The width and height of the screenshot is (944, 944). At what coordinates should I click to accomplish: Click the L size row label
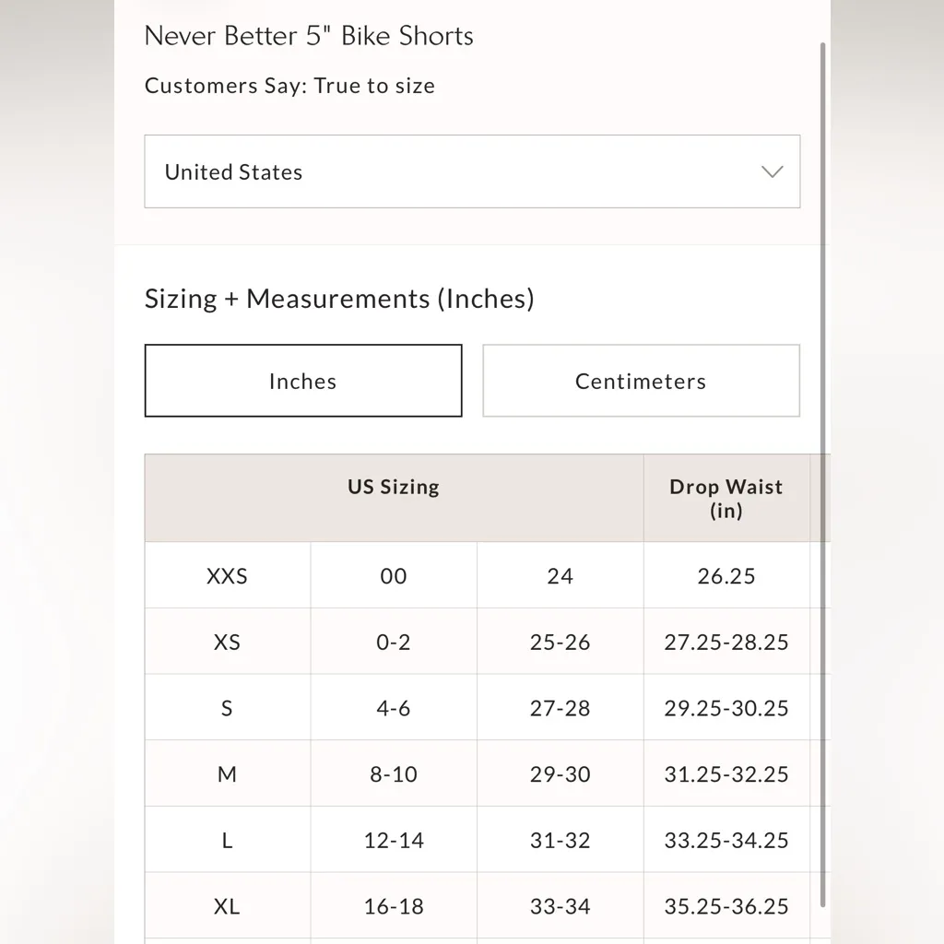pos(227,841)
